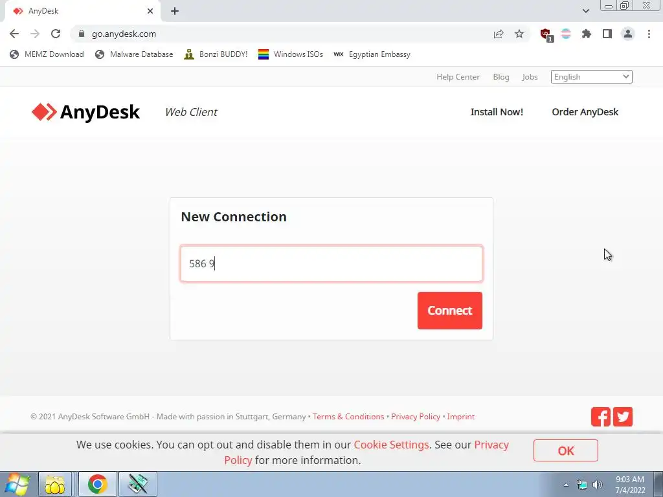The width and height of the screenshot is (663, 497).
Task: Open Egyptian Embassy bookmark
Action: [x=372, y=54]
